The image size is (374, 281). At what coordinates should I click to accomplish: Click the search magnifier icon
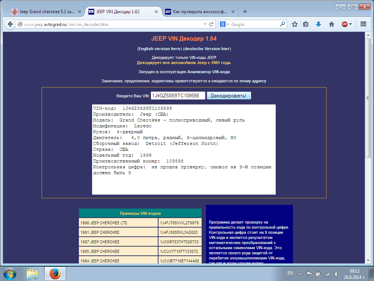[x=282, y=24]
